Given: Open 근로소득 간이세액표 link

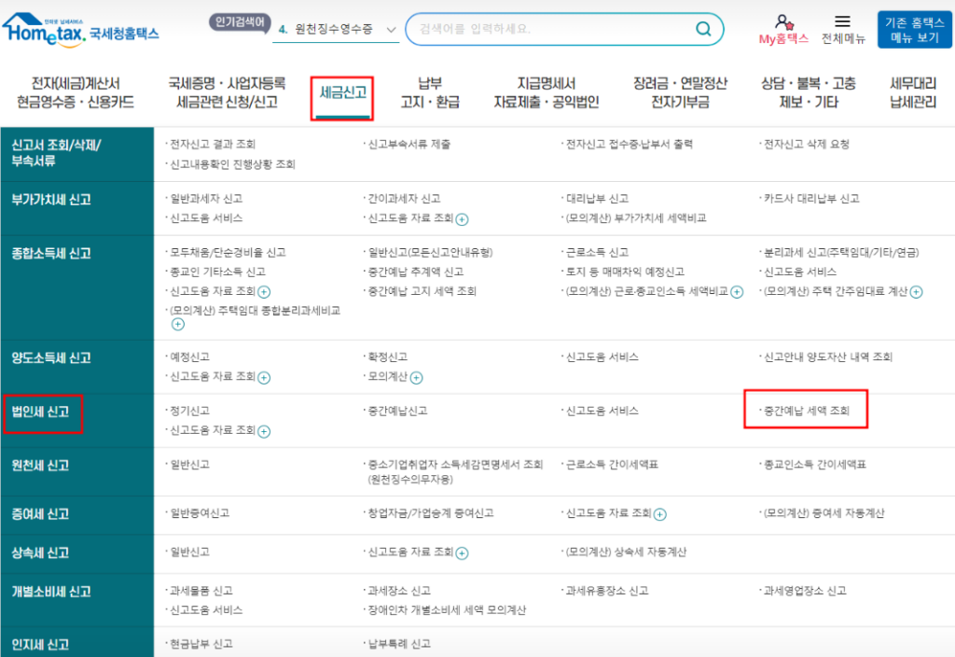Looking at the screenshot, I should [x=612, y=465].
